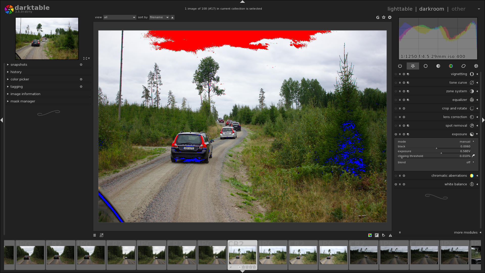Disable the exposure module
Image resolution: width=485 pixels, height=273 pixels.
click(396, 134)
